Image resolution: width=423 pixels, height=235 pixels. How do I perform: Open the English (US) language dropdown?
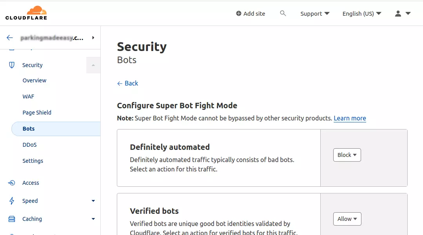[361, 13]
